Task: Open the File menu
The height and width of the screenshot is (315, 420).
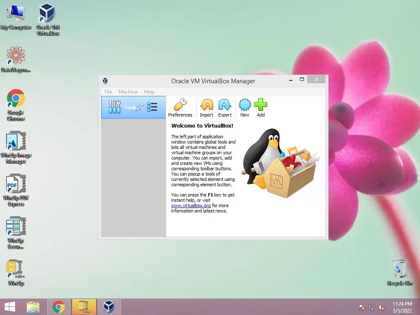Action: pyautogui.click(x=108, y=91)
